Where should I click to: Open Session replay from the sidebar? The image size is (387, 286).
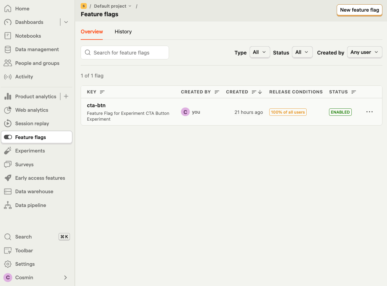(32, 123)
